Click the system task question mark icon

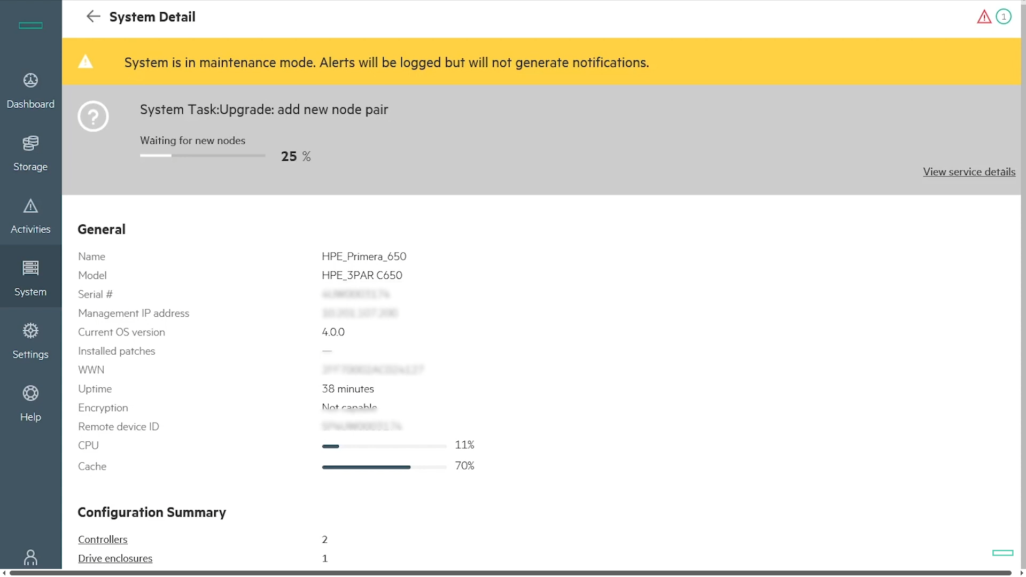tap(93, 116)
